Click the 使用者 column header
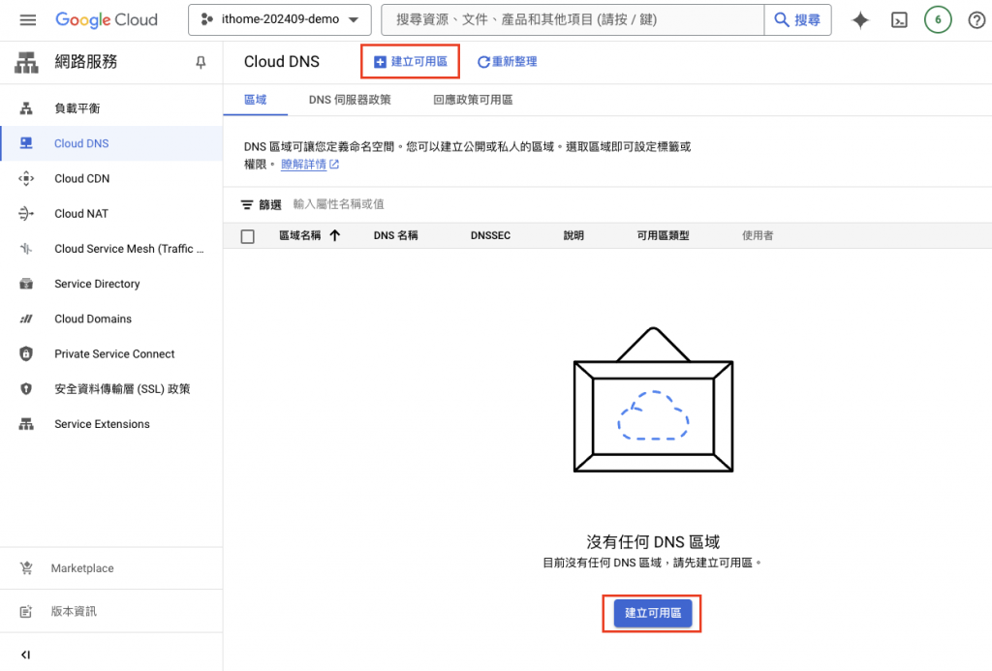This screenshot has height=671, width=992. pos(758,236)
